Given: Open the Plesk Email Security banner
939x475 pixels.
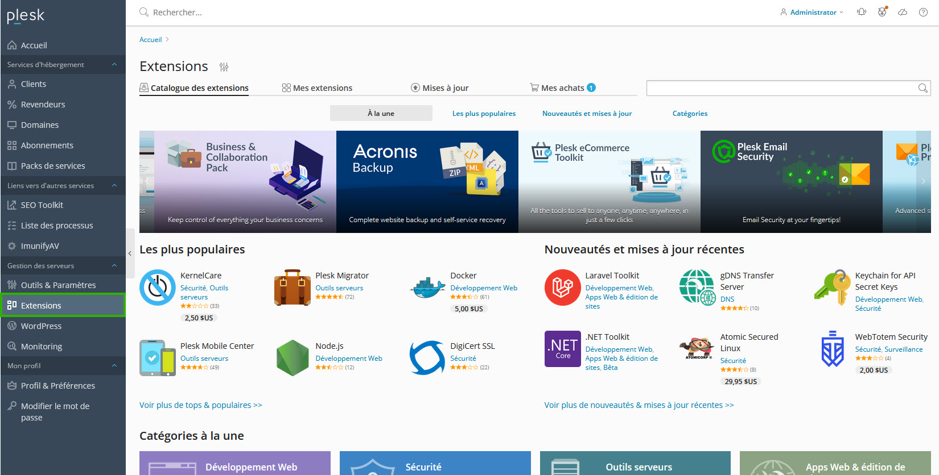Looking at the screenshot, I should tap(792, 182).
